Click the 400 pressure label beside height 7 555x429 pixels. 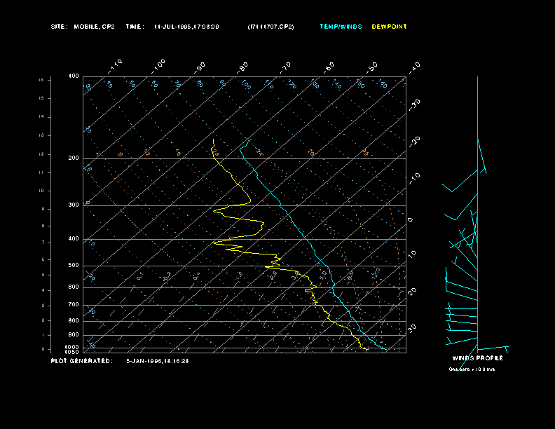pyautogui.click(x=74, y=238)
